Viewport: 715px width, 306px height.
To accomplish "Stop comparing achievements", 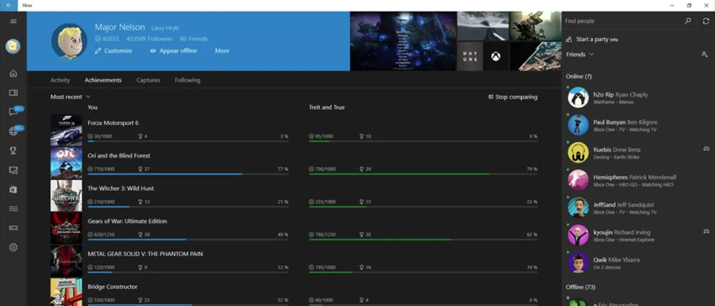I will (x=513, y=97).
